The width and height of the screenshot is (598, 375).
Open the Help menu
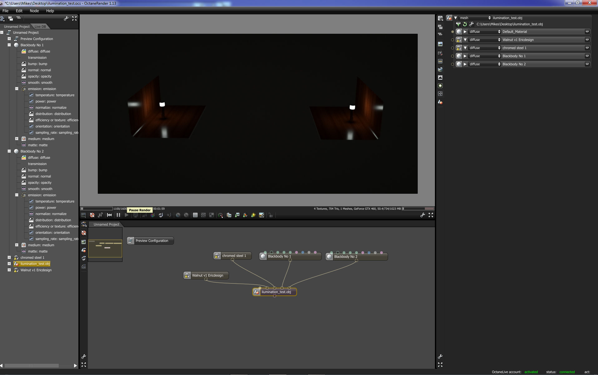pos(50,11)
